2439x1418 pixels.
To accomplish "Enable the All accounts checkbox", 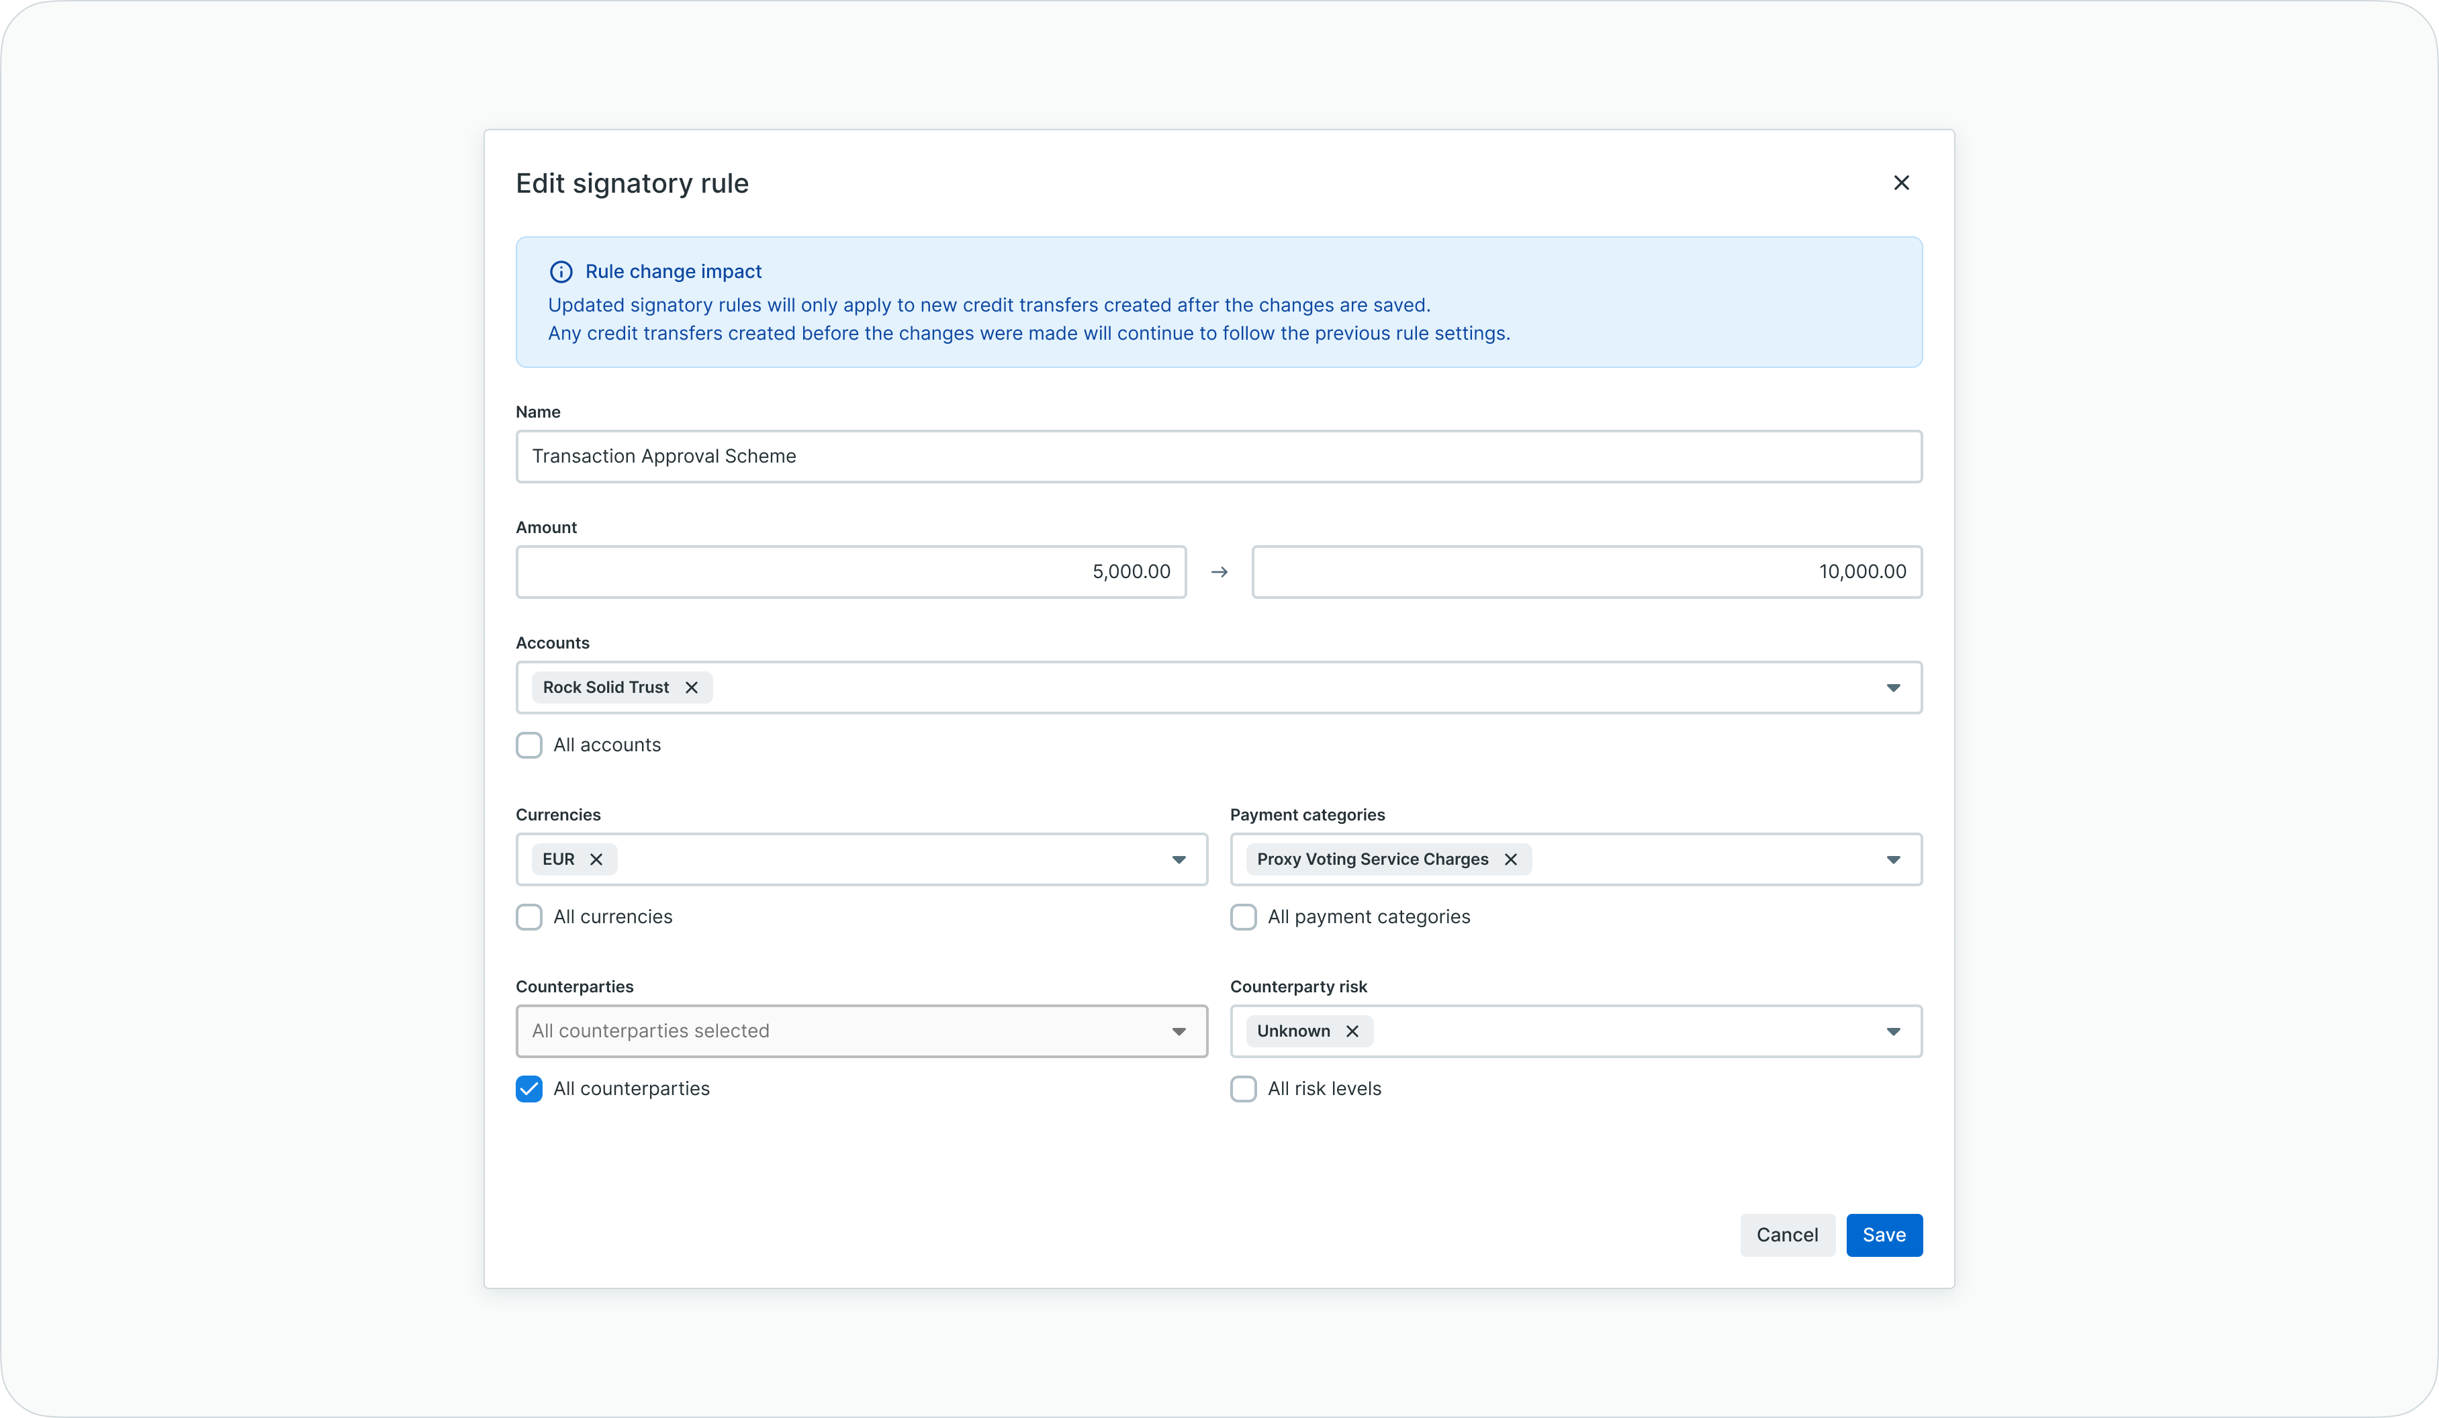I will (x=529, y=745).
